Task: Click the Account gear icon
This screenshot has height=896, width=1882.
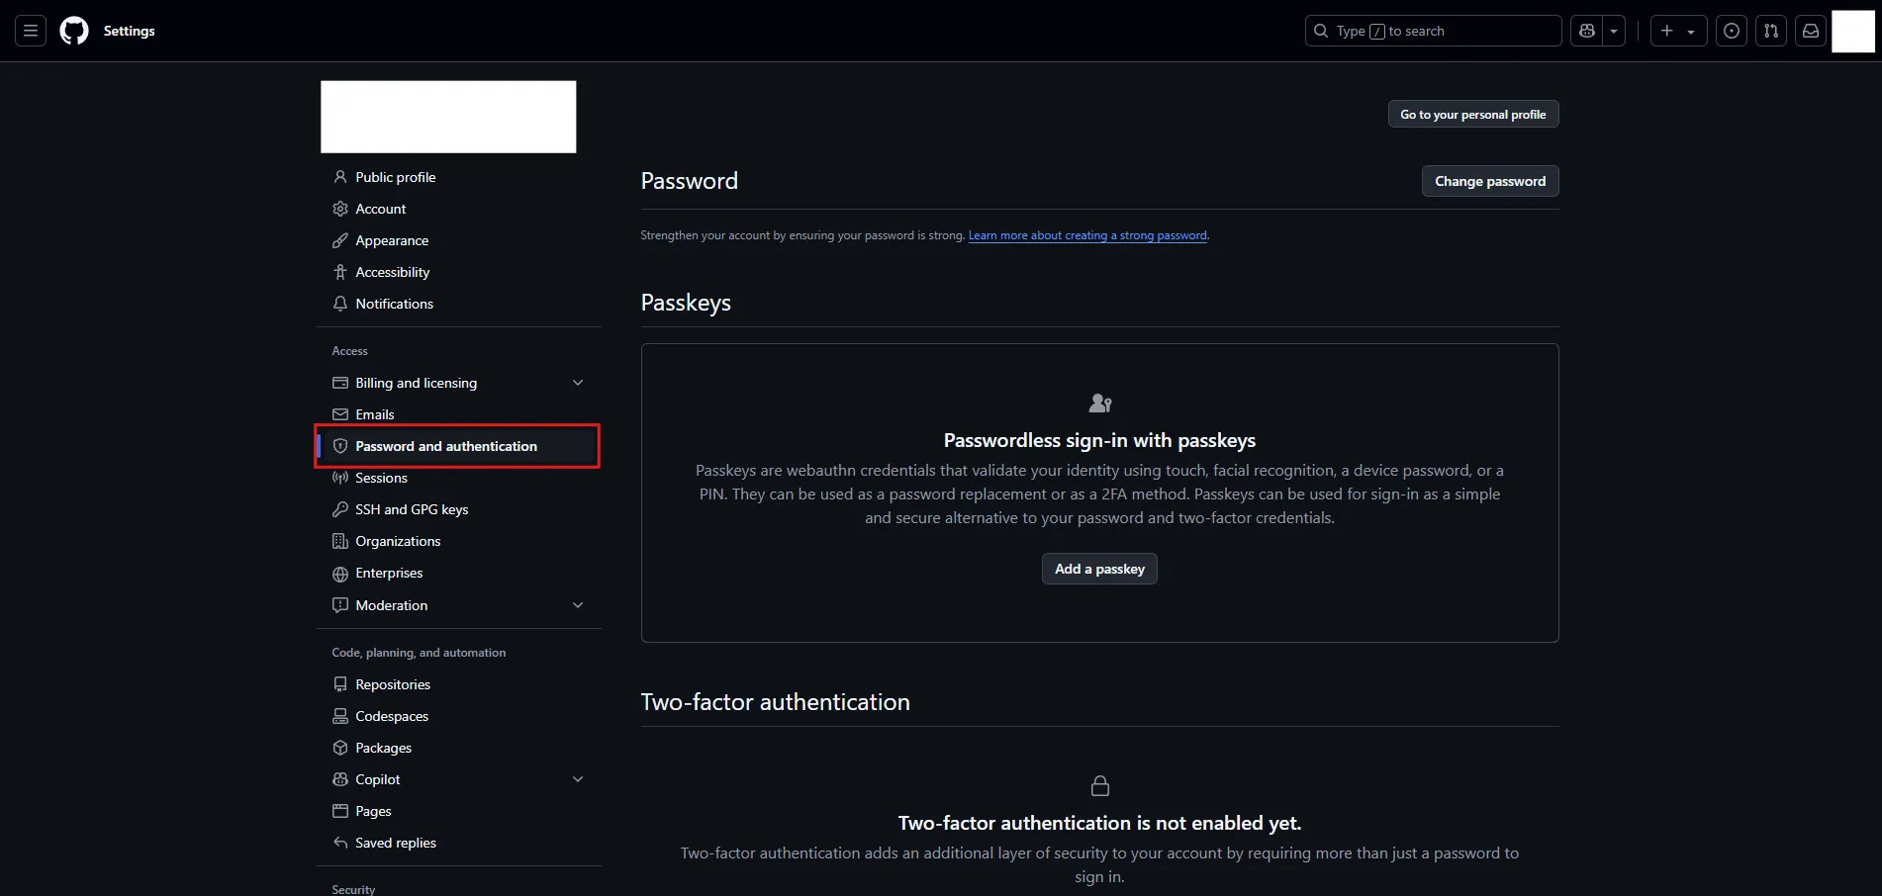Action: pos(340,209)
